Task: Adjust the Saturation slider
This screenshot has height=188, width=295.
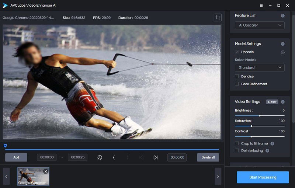Action: pyautogui.click(x=260, y=126)
